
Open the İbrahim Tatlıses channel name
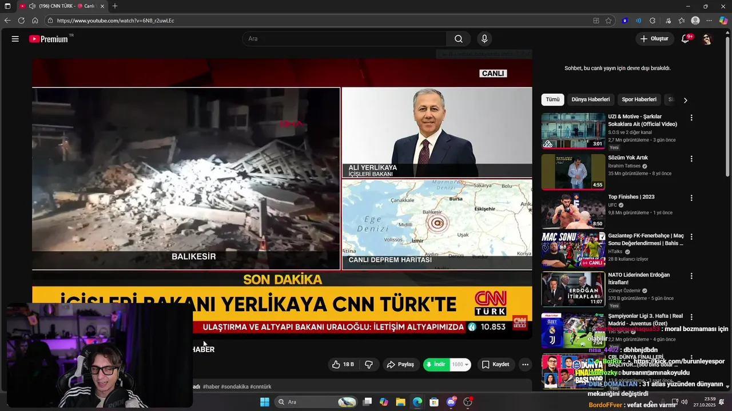click(624, 166)
